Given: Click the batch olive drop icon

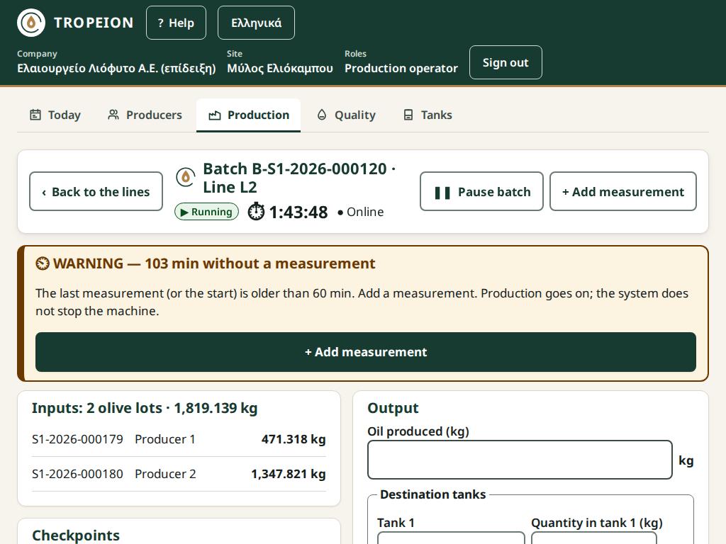Looking at the screenshot, I should [x=186, y=177].
